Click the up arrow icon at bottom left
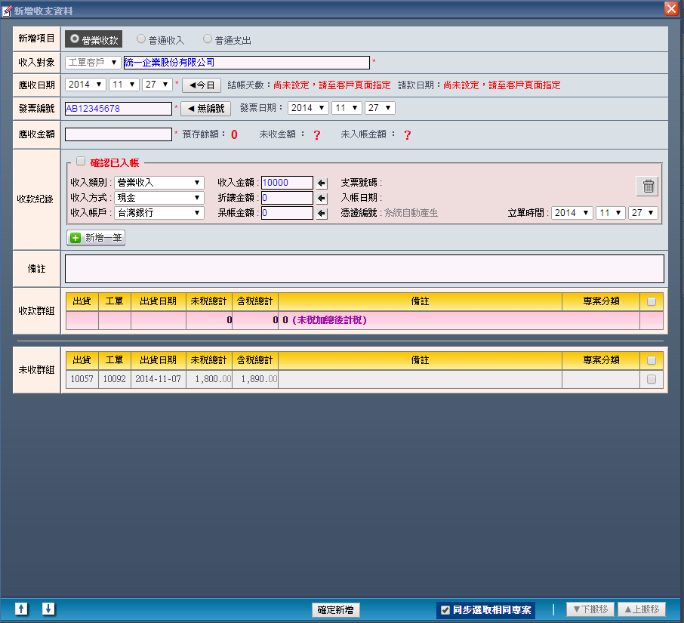 (22, 609)
